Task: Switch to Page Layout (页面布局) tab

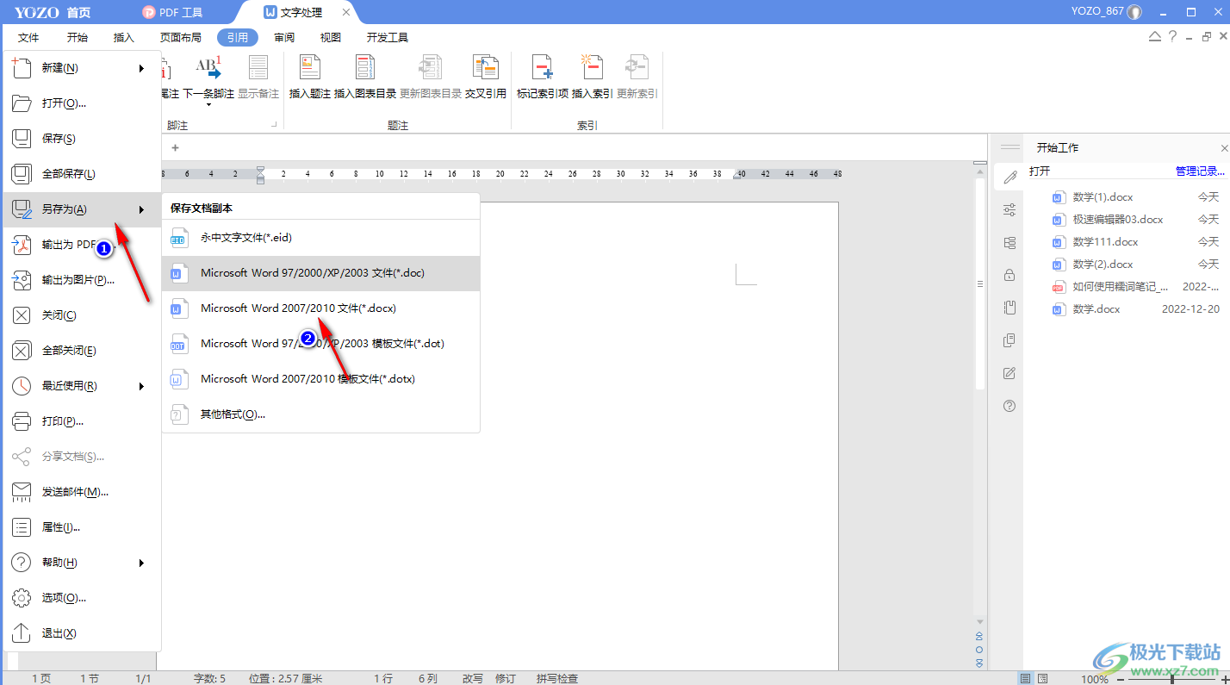Action: pos(181,38)
